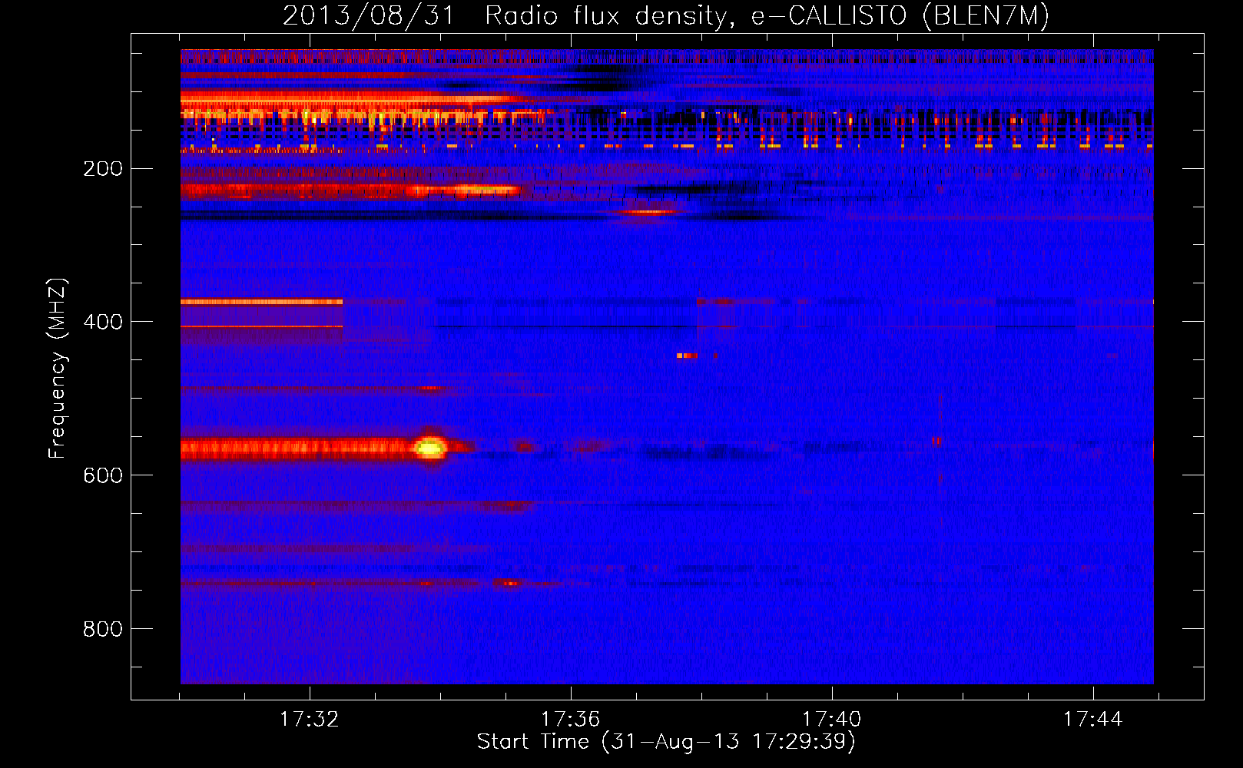This screenshot has width=1243, height=768.
Task: Click the '400' frequency tick label
Action: click(x=102, y=322)
